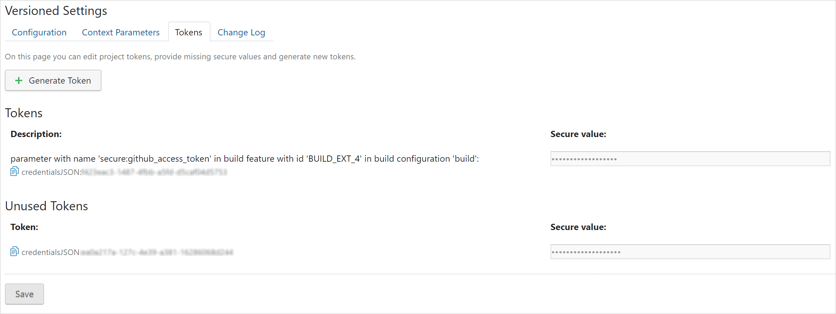The width and height of the screenshot is (836, 314).
Task: Copy the github_access_token credentialsJSON via its clipboard icon
Action: tap(15, 171)
